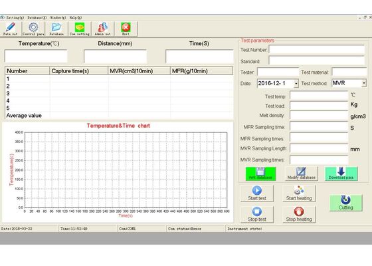Click the Capture time(s) column header
Viewport: 372px width, 266px height.
[x=79, y=70]
